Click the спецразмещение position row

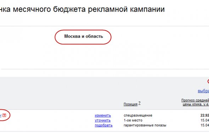coord(138,115)
